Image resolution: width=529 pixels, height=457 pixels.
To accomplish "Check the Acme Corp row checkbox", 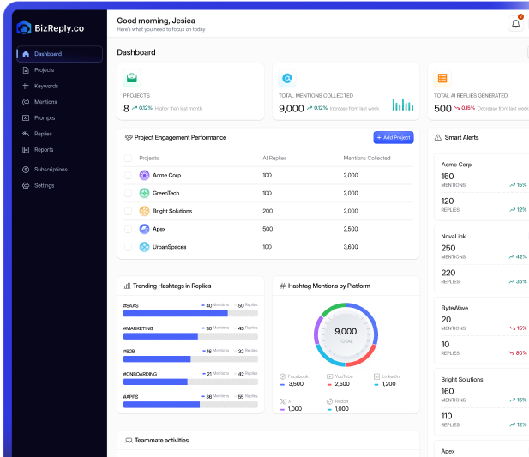I will 129,175.
